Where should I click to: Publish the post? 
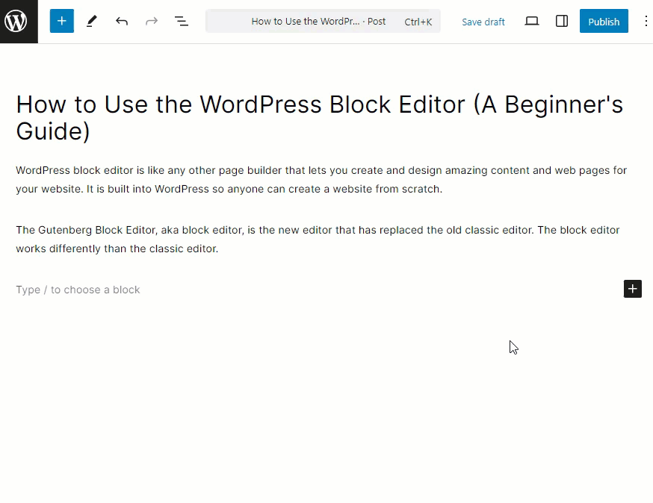[604, 21]
